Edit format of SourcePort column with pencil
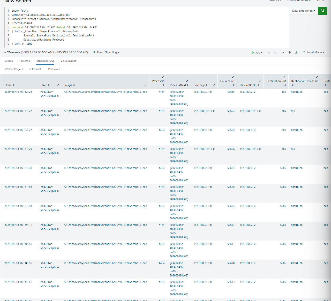331x301 pixels. [233, 77]
